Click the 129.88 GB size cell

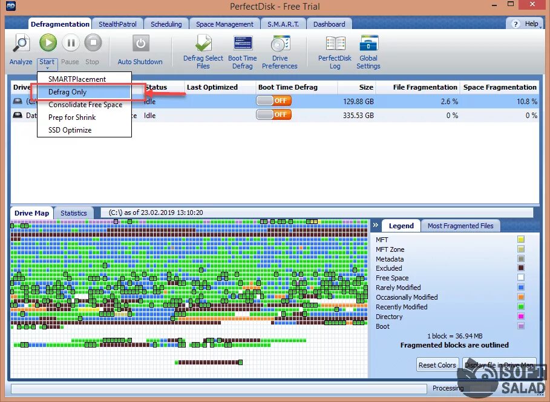click(358, 102)
